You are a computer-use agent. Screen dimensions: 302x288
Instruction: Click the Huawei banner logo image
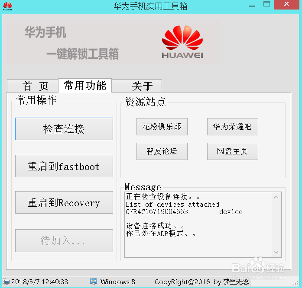click(182, 42)
